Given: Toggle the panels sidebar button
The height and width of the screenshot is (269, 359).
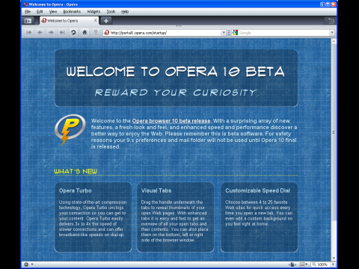Looking at the screenshot, I should point(28,21).
